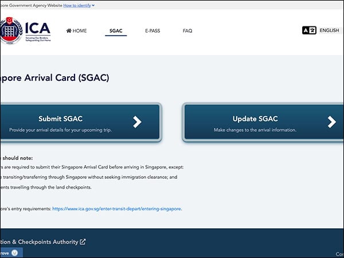
Task: Click 'Provide your arrival details' subtitle text
Action: pyautogui.click(x=60, y=130)
